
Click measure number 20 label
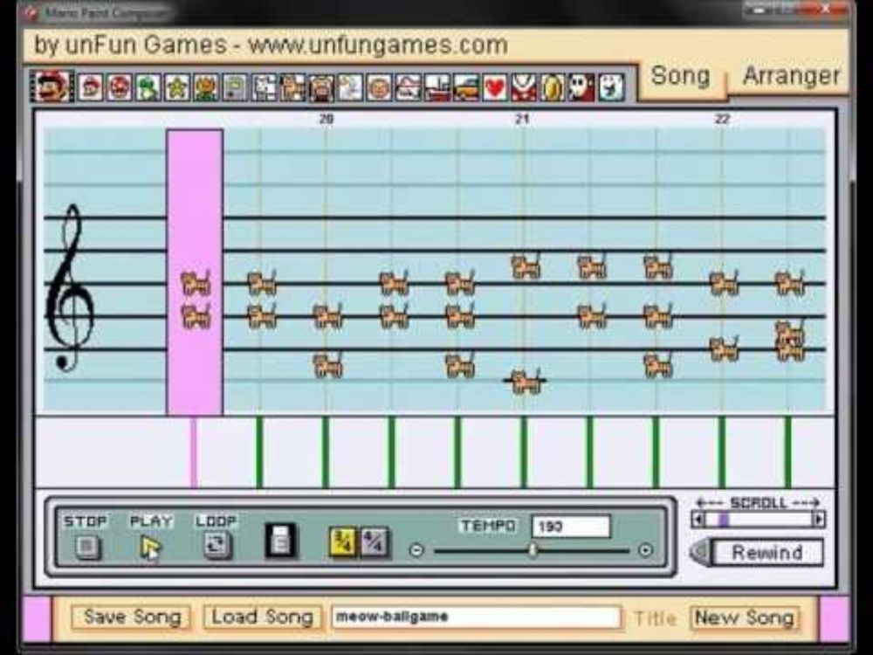(x=327, y=119)
